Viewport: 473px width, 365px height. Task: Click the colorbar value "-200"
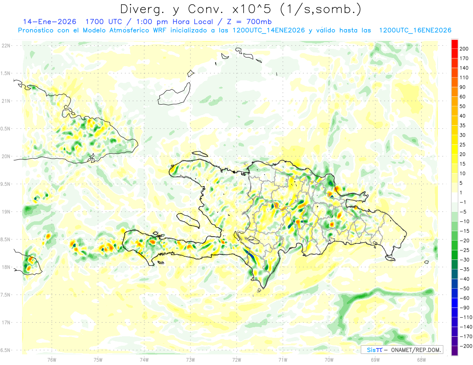point(466,346)
